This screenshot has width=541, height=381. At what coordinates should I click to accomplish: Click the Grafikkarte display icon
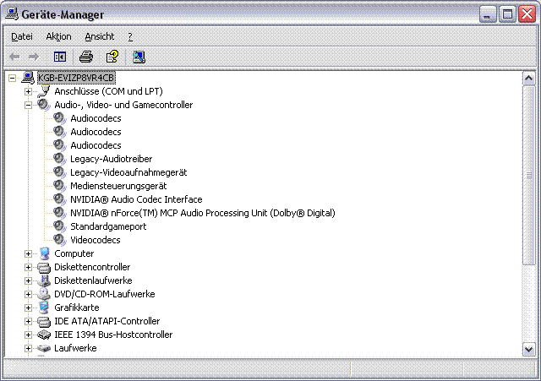point(44,308)
